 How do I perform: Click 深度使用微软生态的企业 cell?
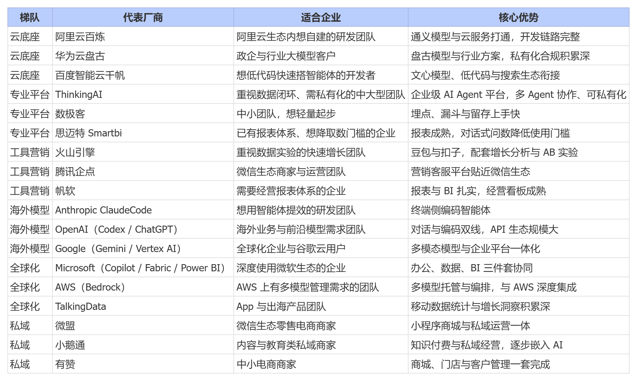click(321, 268)
